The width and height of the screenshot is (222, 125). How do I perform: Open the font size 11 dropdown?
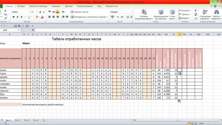[x=37, y=12]
